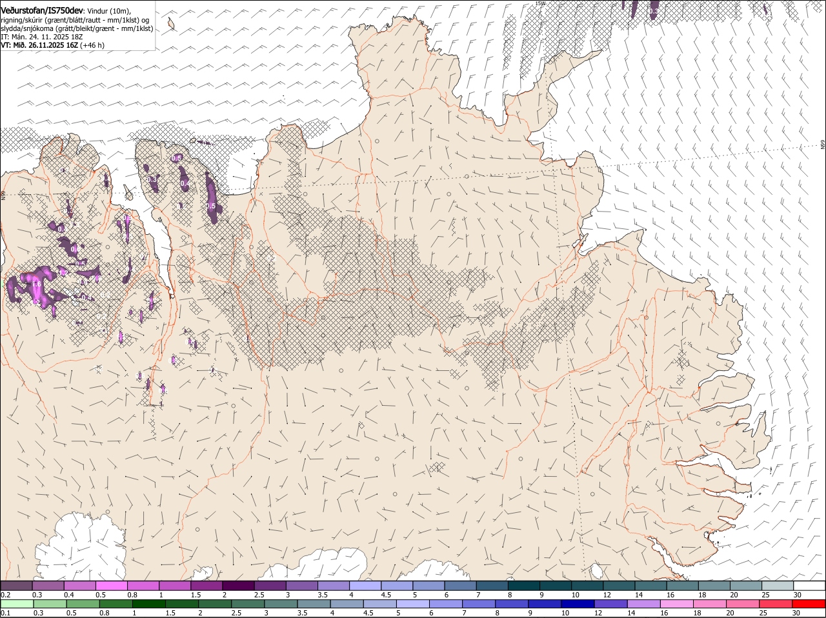Select the 0.3 swatch in green bottom legend row
The height and width of the screenshot is (618, 826).
coord(49,604)
